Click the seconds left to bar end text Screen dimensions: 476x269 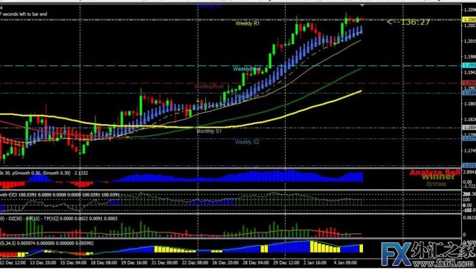click(x=24, y=14)
